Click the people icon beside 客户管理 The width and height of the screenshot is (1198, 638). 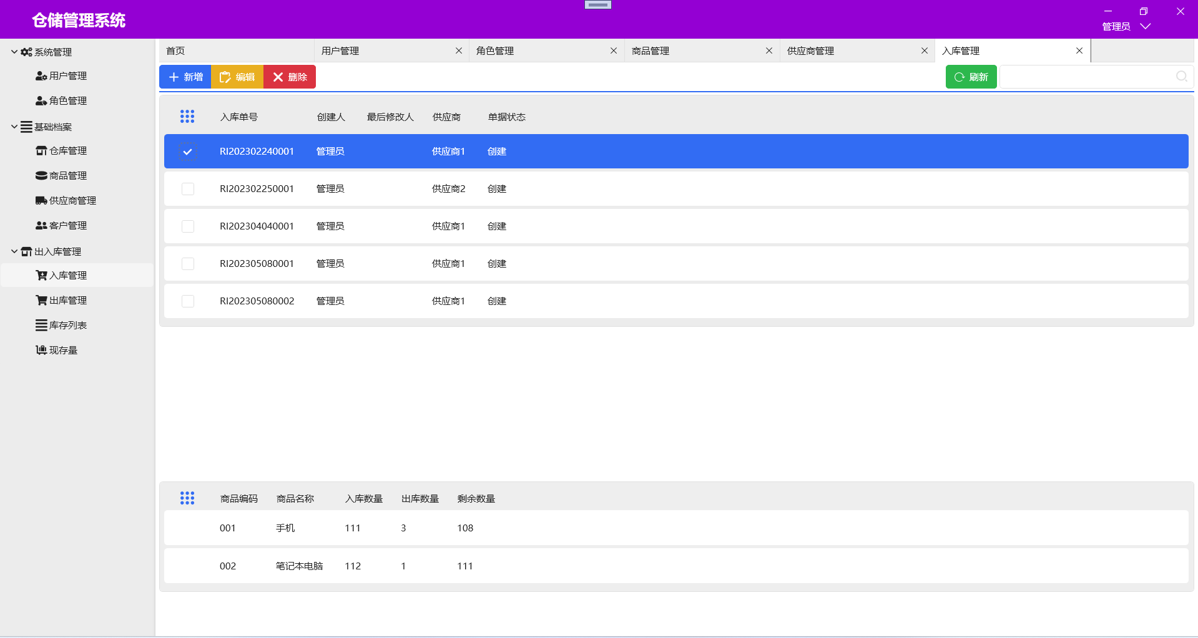[x=41, y=226]
